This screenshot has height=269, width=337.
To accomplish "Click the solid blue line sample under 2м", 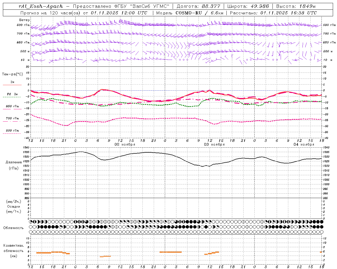I will [12, 85].
